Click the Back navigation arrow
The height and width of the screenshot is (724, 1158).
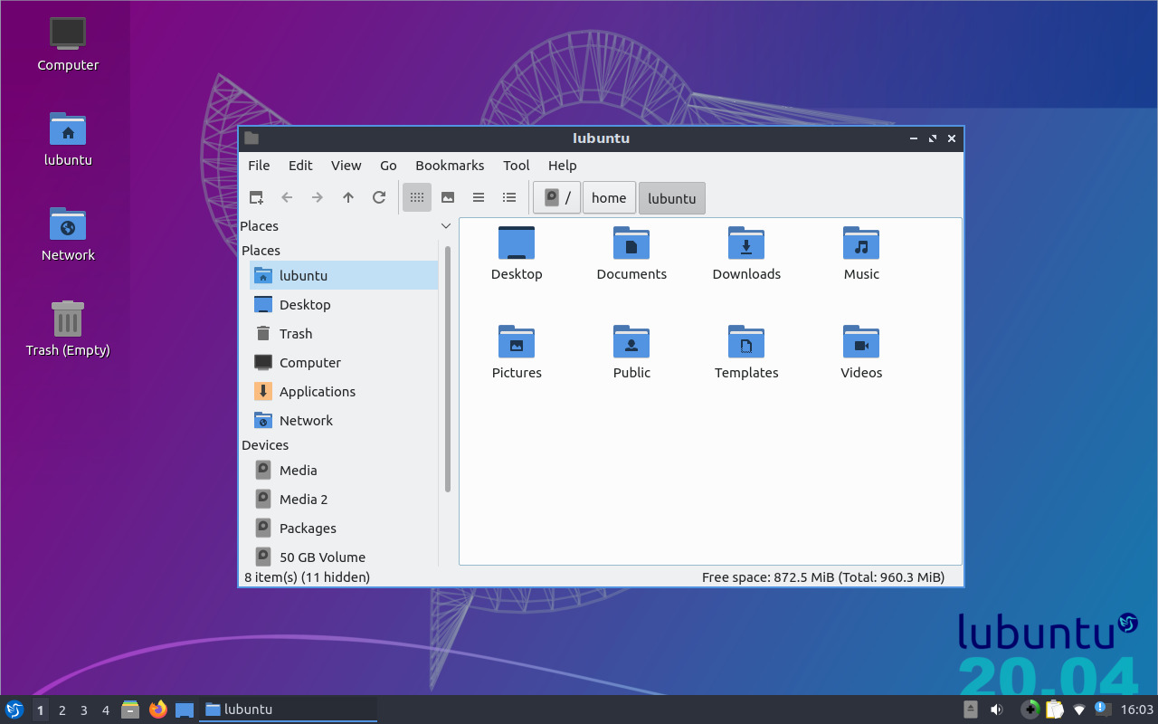click(287, 197)
